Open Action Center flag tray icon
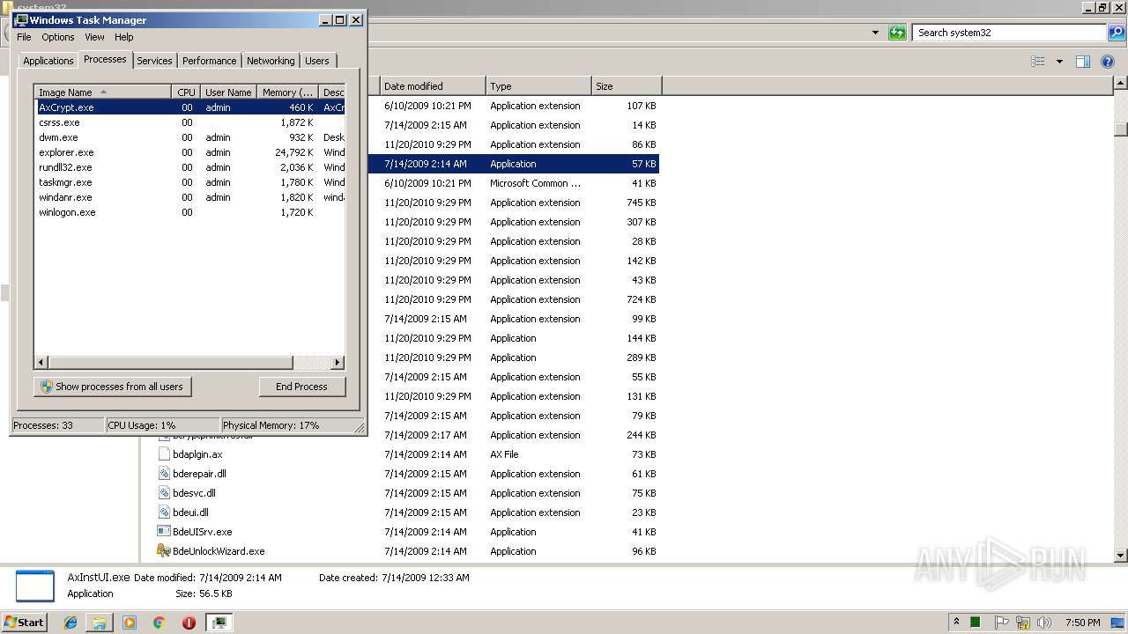 (x=1003, y=623)
